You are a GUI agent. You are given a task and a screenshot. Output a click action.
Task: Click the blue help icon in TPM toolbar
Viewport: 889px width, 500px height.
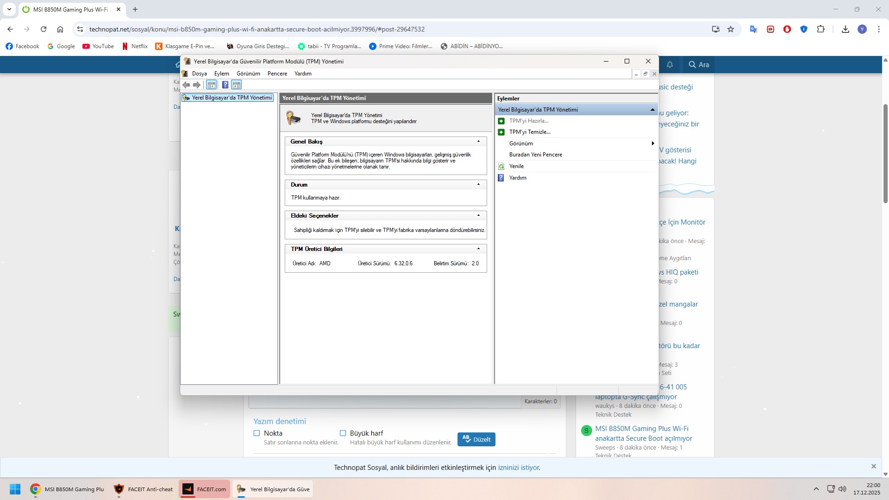(x=225, y=85)
